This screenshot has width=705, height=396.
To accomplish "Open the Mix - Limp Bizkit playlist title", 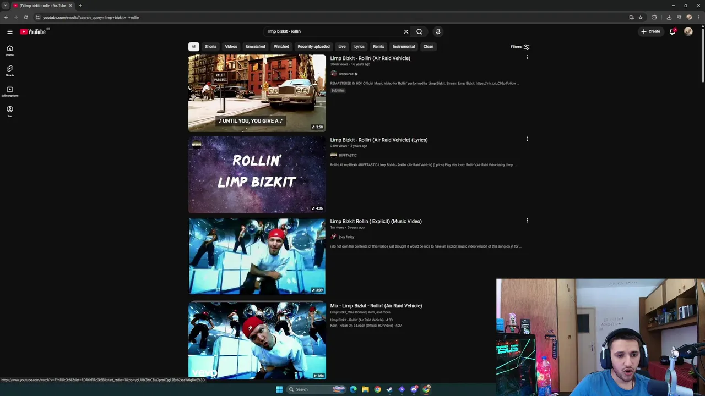I will point(376,306).
